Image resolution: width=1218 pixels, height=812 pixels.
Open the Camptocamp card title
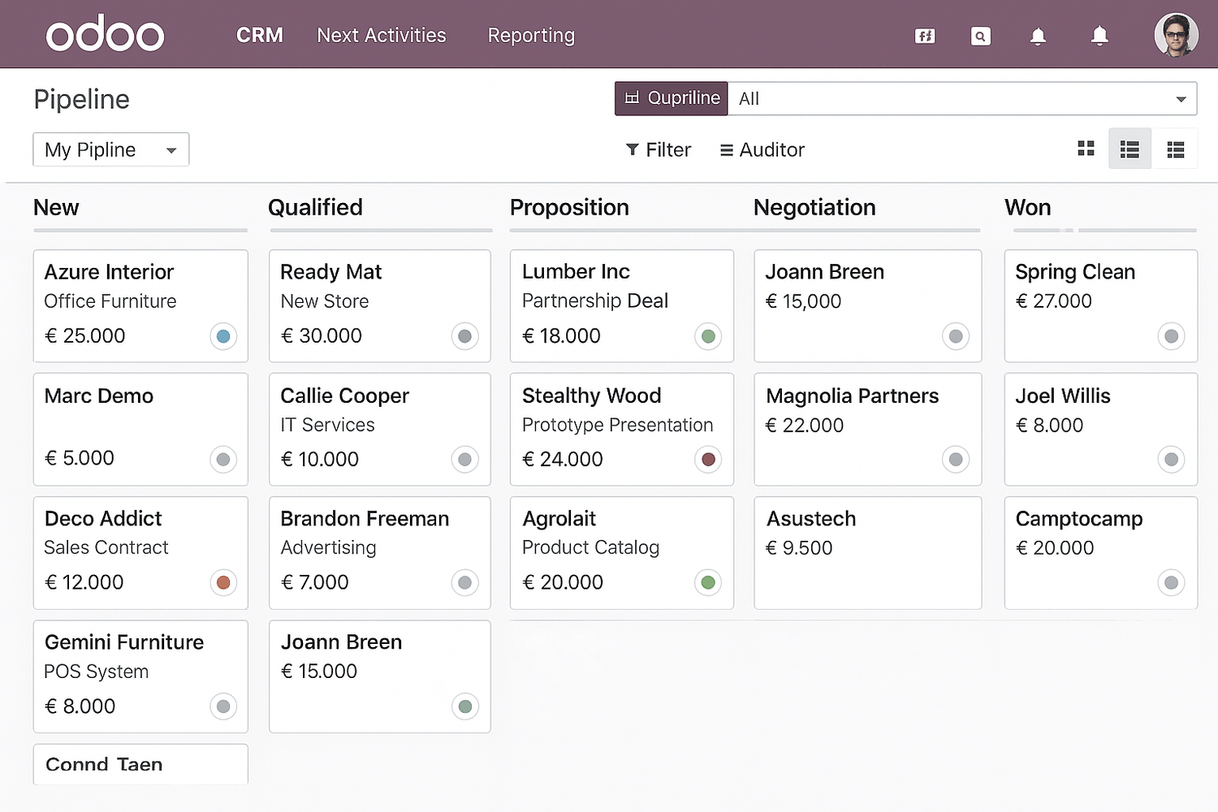click(x=1079, y=519)
